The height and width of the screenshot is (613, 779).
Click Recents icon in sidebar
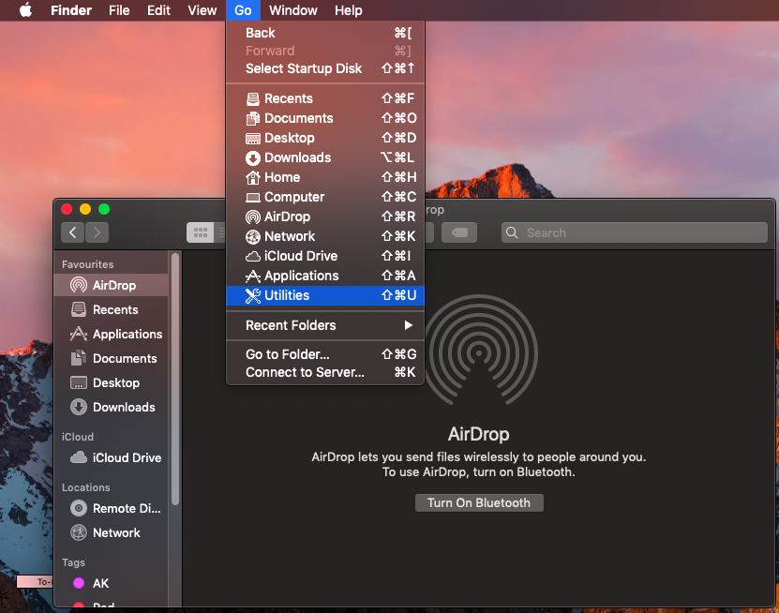79,309
